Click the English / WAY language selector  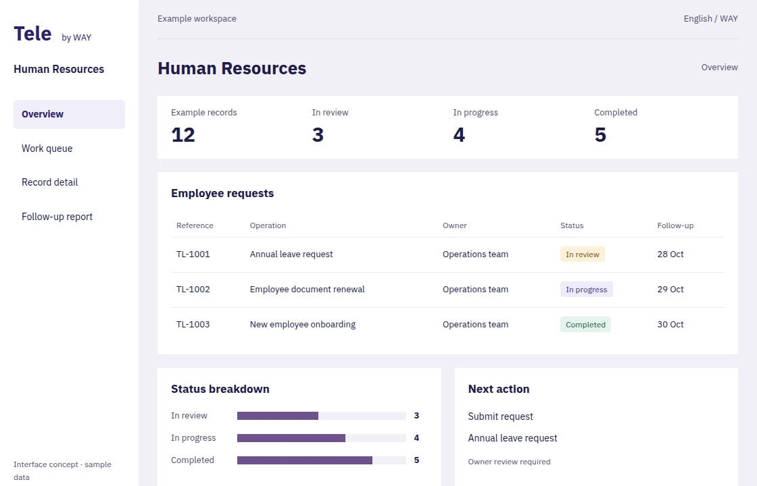[x=710, y=19]
